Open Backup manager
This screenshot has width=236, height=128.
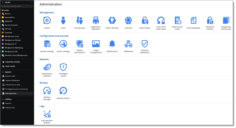click(x=47, y=91)
